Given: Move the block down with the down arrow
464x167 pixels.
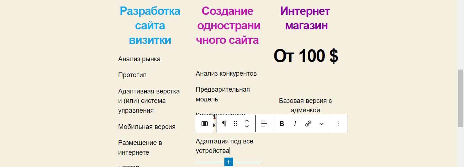Looking at the screenshot, I should (247, 127).
